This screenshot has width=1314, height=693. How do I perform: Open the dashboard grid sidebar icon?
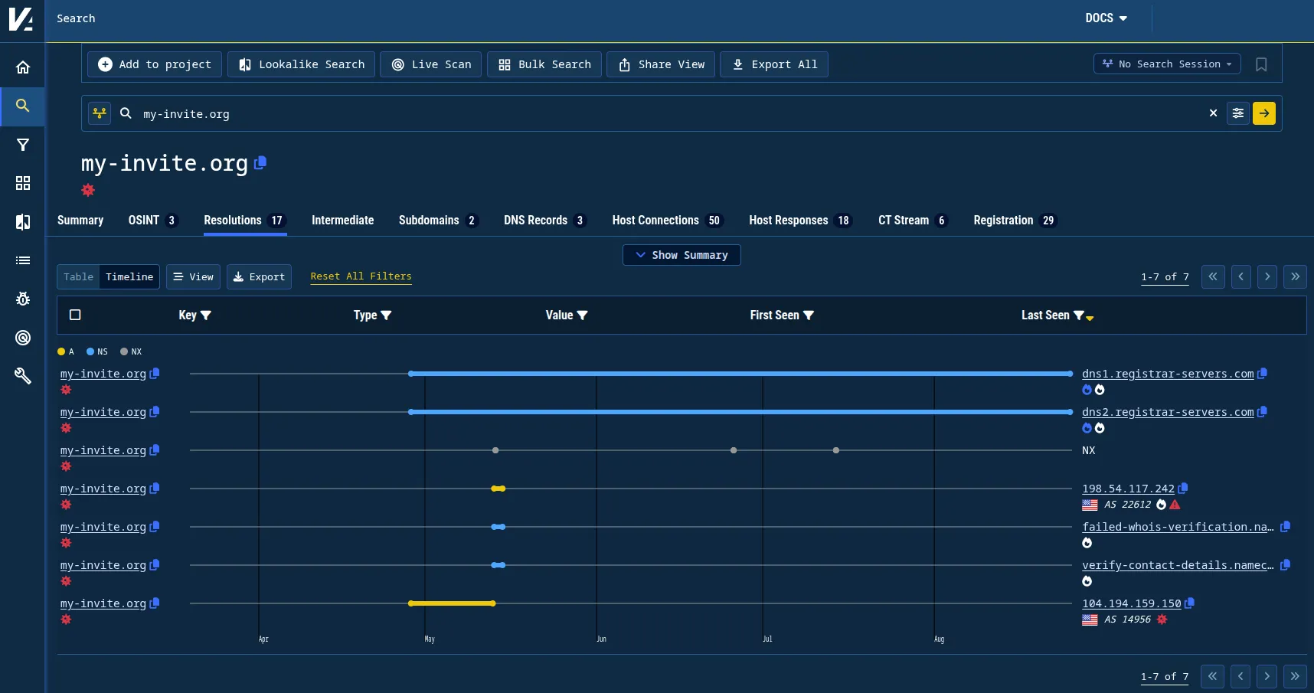coord(23,183)
